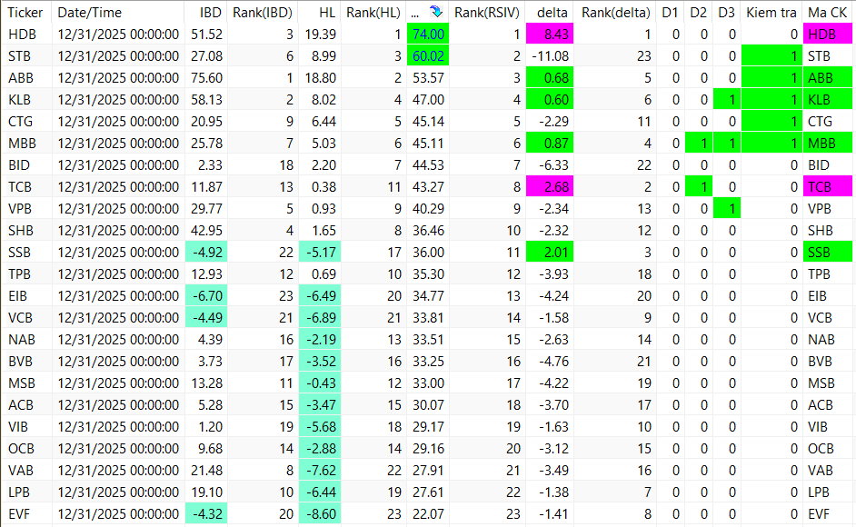Select the -0.43 HL cell

tap(320, 383)
